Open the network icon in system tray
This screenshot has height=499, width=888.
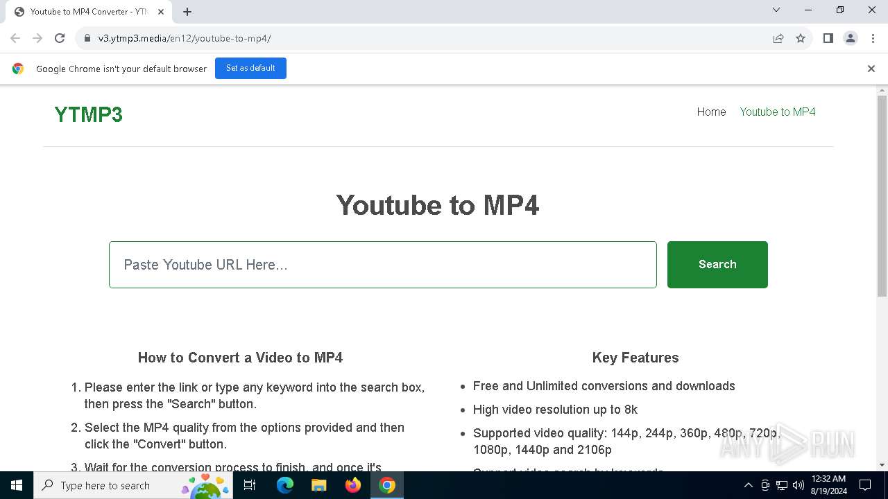point(782,485)
